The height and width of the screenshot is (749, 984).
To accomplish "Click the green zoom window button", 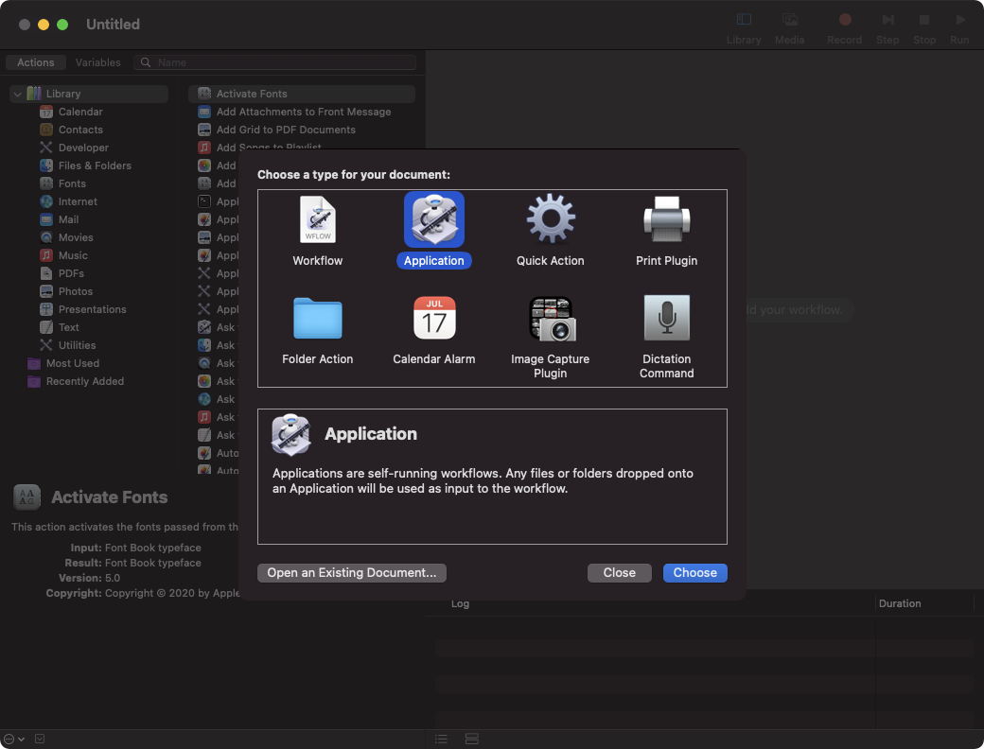I will 62,25.
